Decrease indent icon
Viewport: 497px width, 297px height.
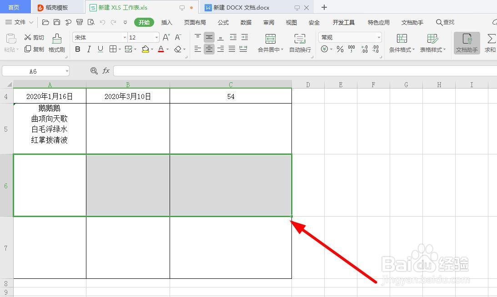[x=233, y=37]
